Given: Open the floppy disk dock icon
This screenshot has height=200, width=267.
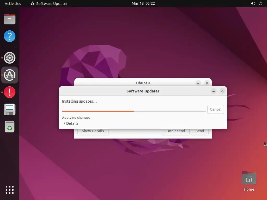Looking at the screenshot, I should tap(10, 109).
